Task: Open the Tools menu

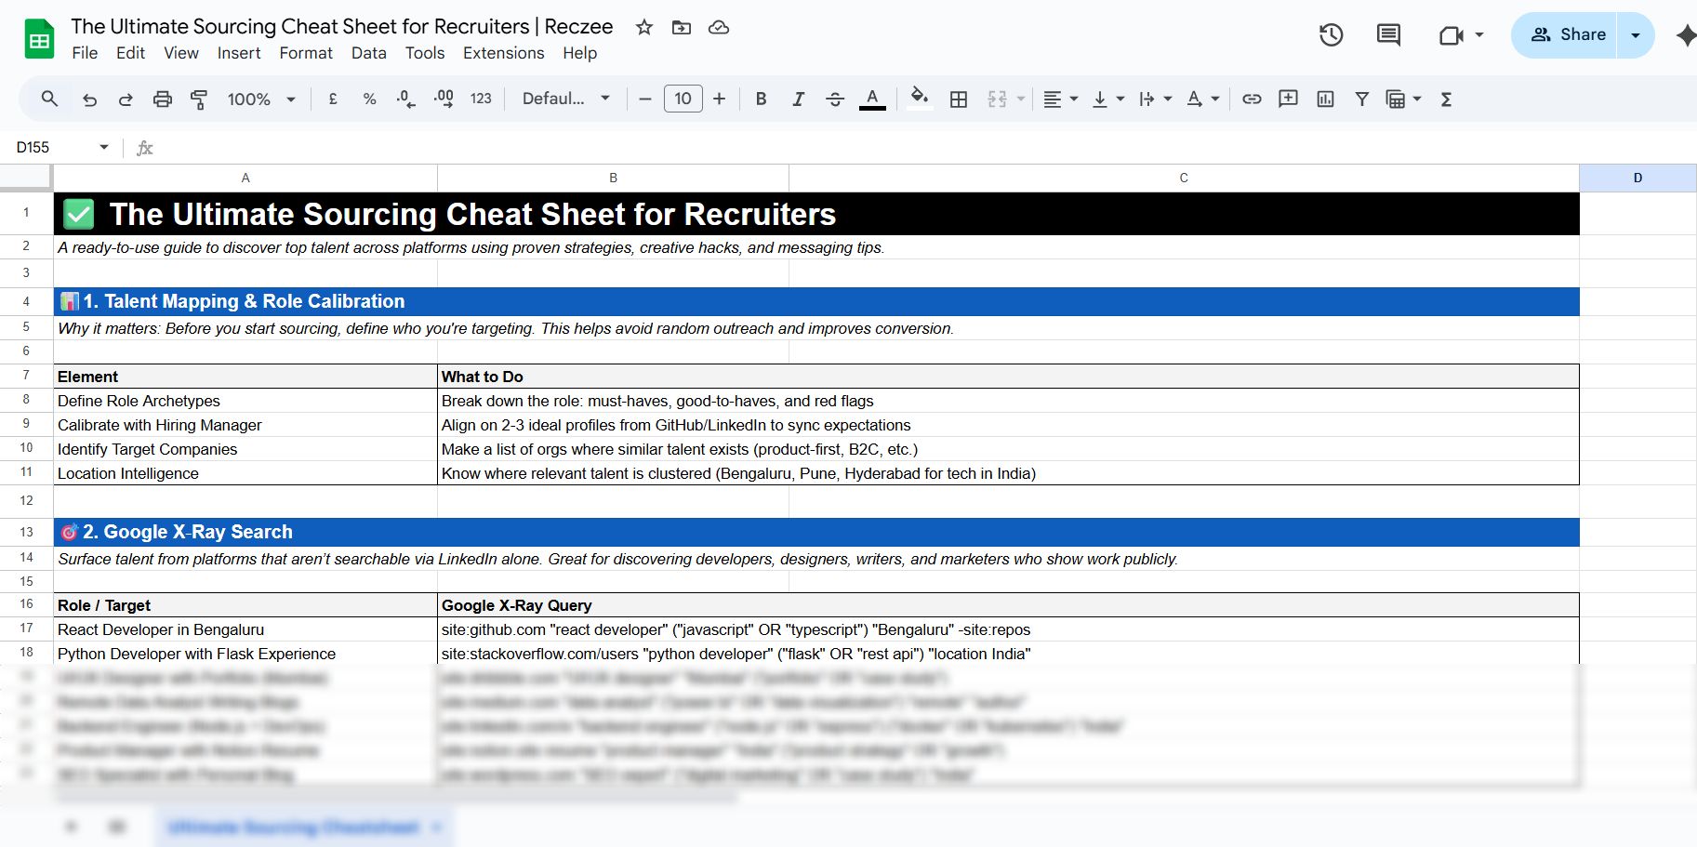Action: pos(425,53)
